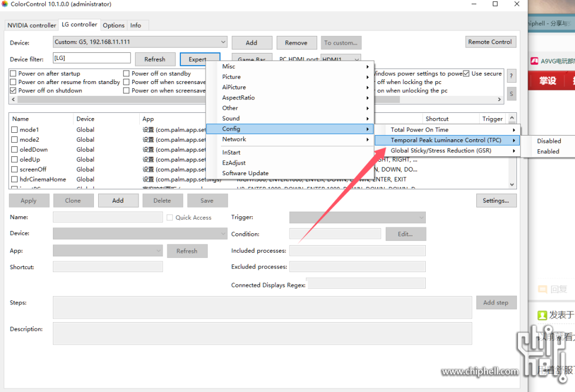Choose EzAdjust from the Expert menu

point(290,163)
